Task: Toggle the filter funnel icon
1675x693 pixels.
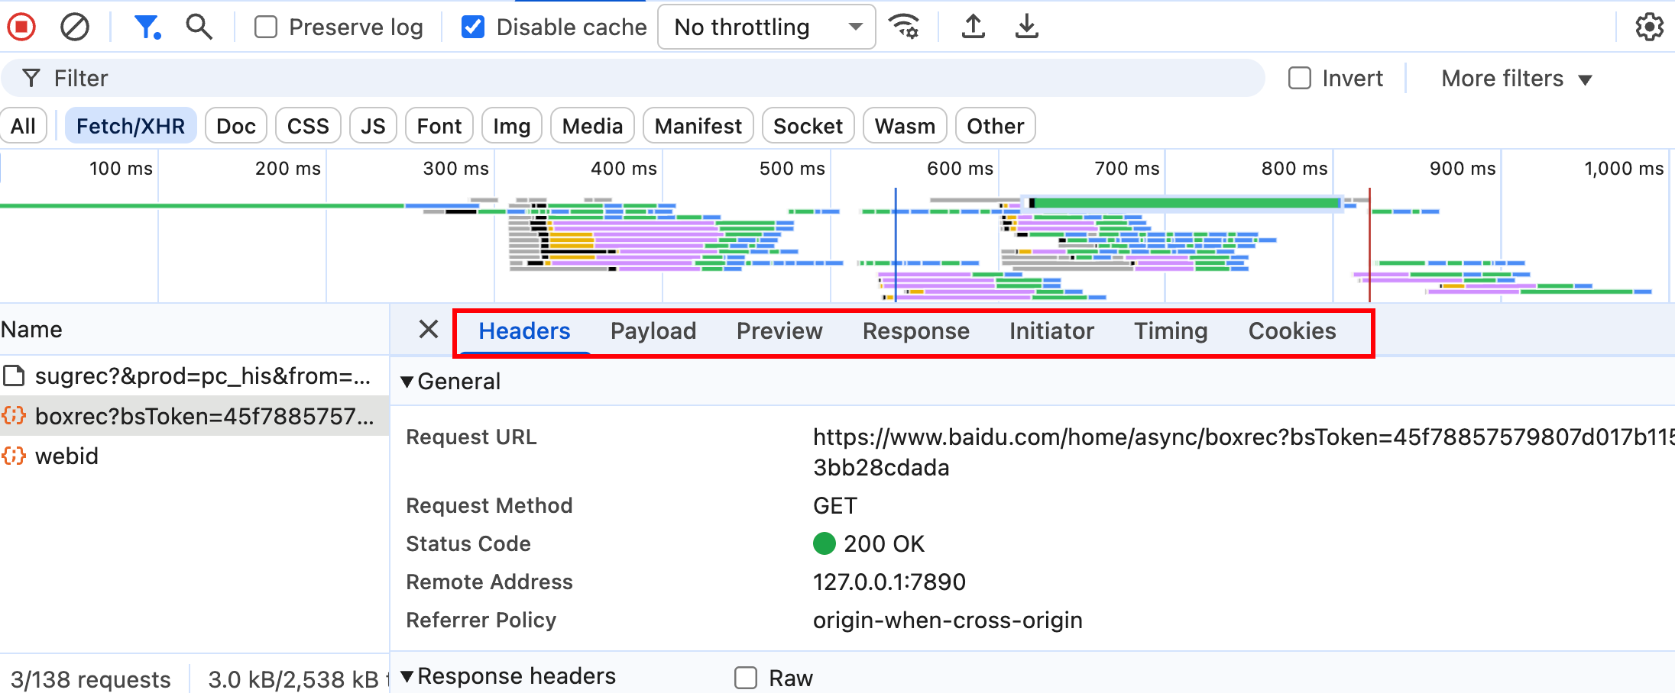Action: click(146, 27)
